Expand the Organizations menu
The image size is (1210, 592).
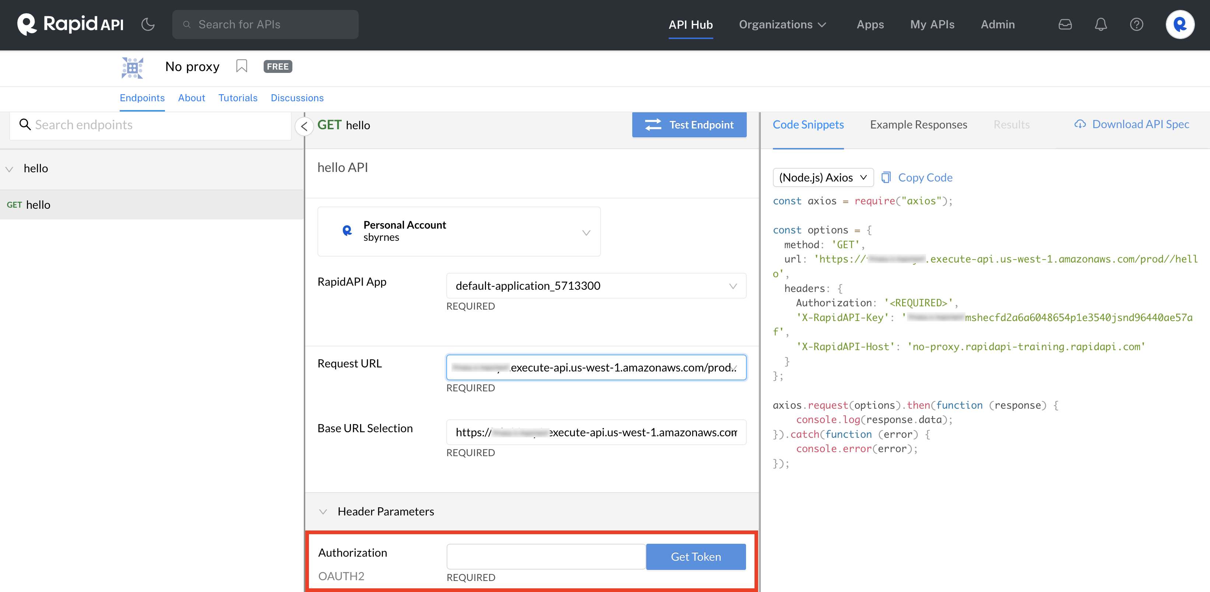pos(782,24)
